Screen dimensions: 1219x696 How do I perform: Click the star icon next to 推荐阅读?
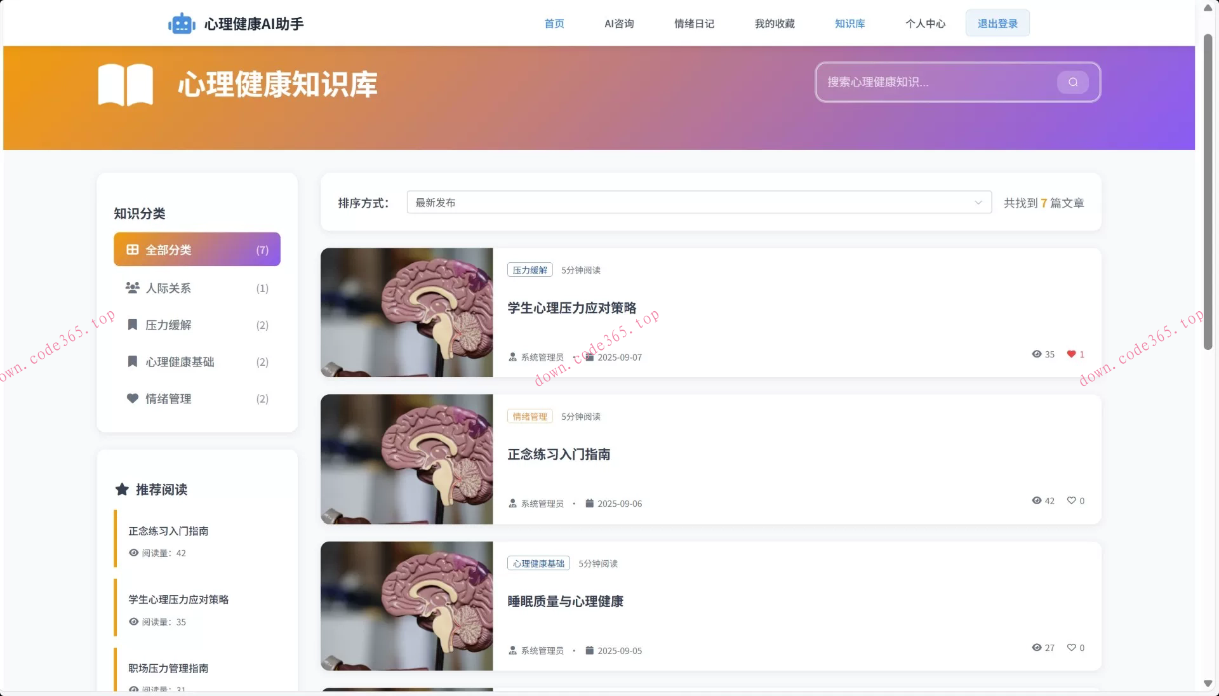pos(121,489)
